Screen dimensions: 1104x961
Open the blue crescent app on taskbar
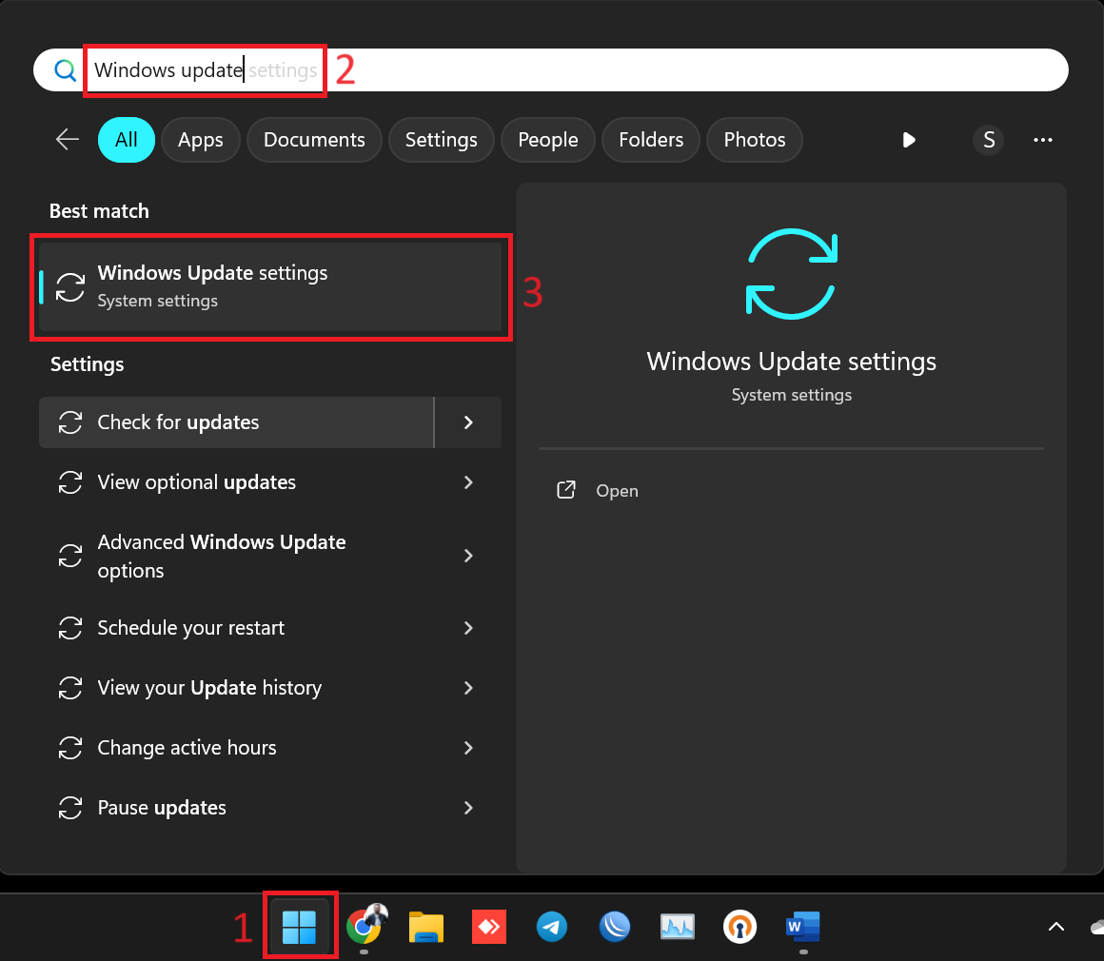tap(615, 927)
